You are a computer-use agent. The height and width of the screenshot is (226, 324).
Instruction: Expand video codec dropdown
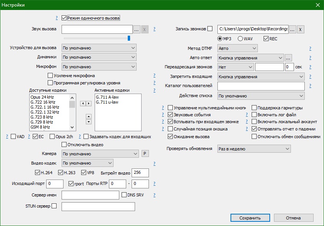pos(87,163)
